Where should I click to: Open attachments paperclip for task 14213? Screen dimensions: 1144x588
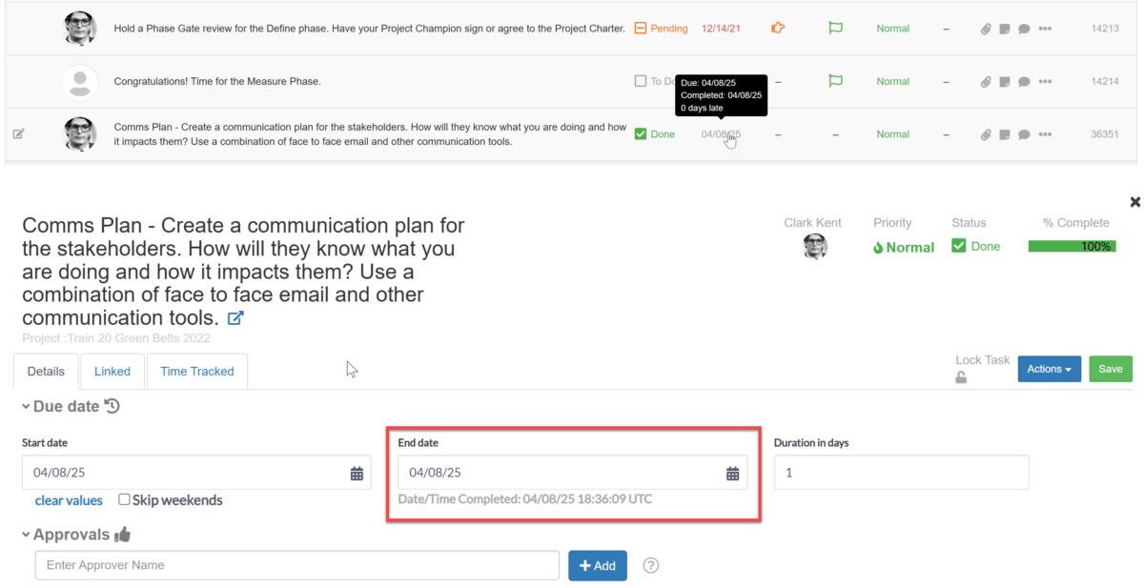[986, 29]
